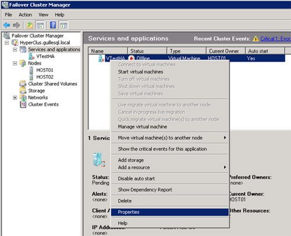This screenshot has width=291, height=236.
Task: Toggle the Show/Hide console tree icon
Action: point(40,25)
